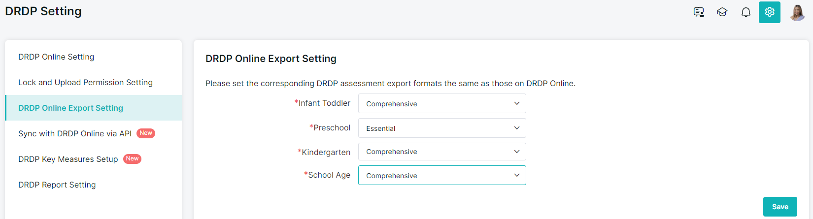Navigate to DRDP Report Setting
The width and height of the screenshot is (813, 219).
(x=57, y=185)
